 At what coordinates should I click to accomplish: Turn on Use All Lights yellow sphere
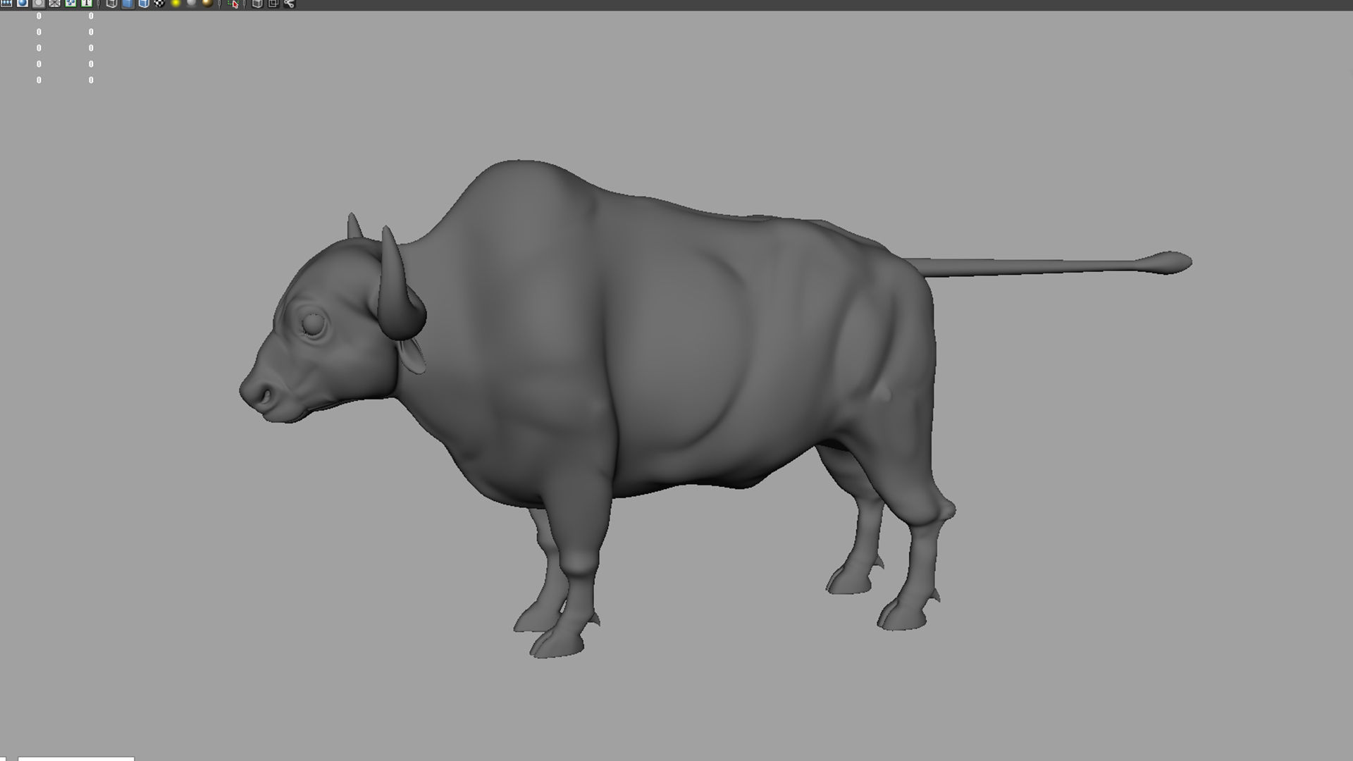tap(175, 3)
